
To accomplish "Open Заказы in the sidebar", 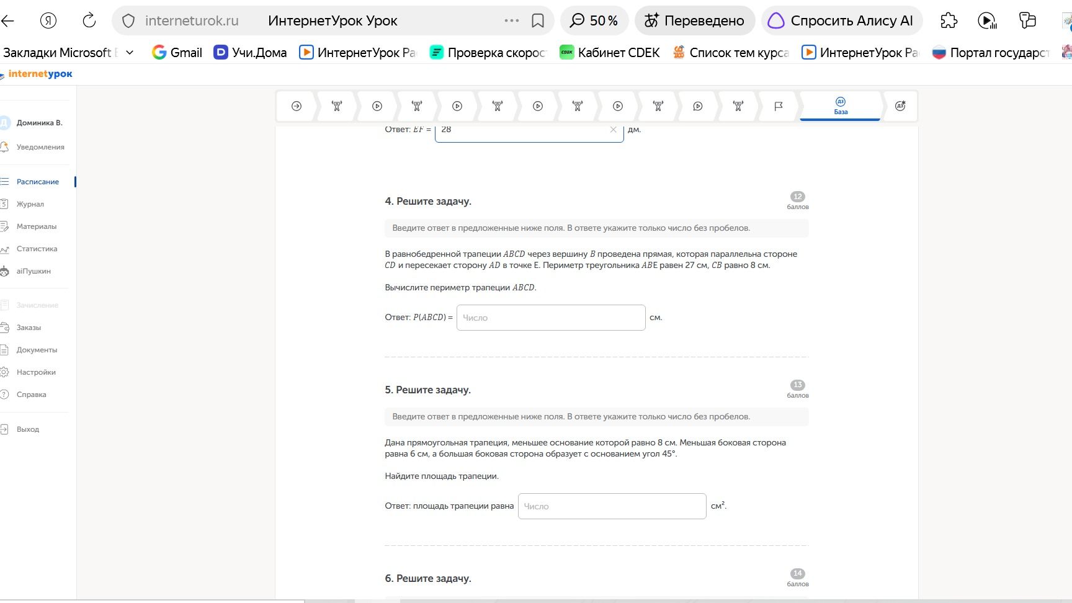I will (x=29, y=328).
